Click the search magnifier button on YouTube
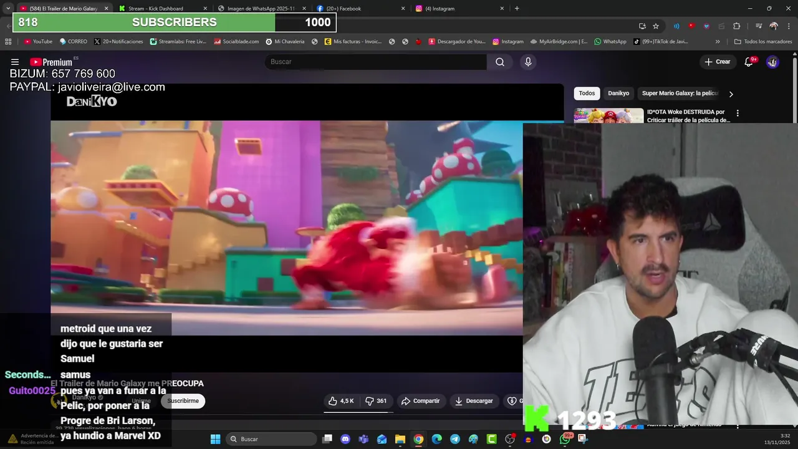The height and width of the screenshot is (449, 798). [x=500, y=62]
